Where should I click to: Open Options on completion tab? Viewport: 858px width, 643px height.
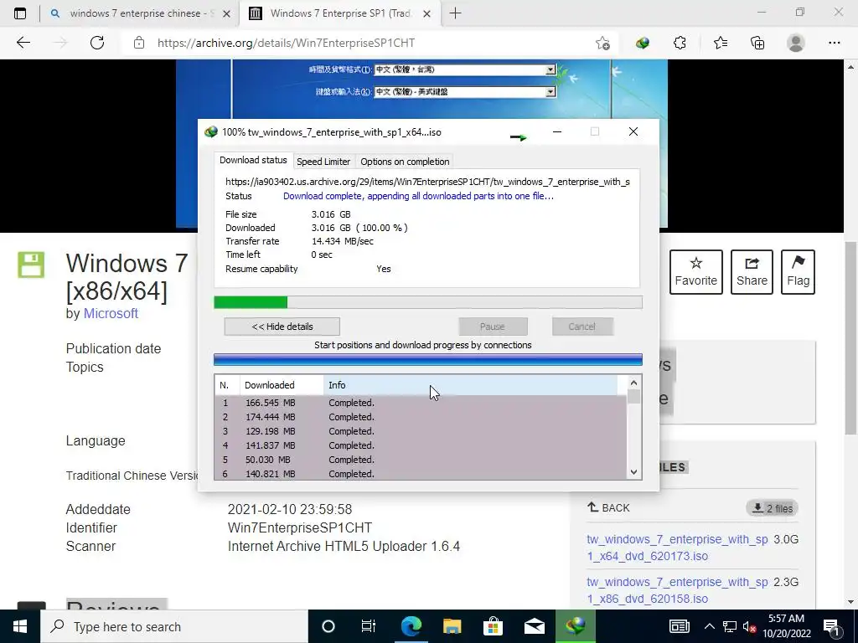pos(405,162)
